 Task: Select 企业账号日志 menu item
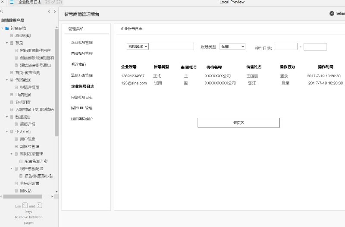82,86
